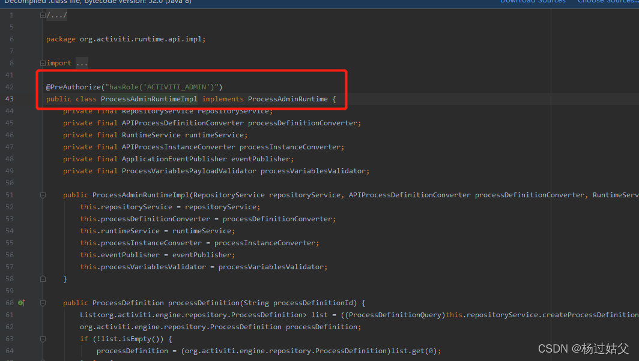
Task: Toggle a breakpoint on line 43
Action: pos(28,98)
